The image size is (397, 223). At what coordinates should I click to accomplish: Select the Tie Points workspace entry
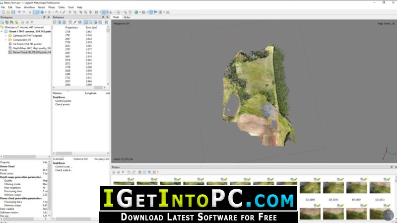click(x=27, y=44)
